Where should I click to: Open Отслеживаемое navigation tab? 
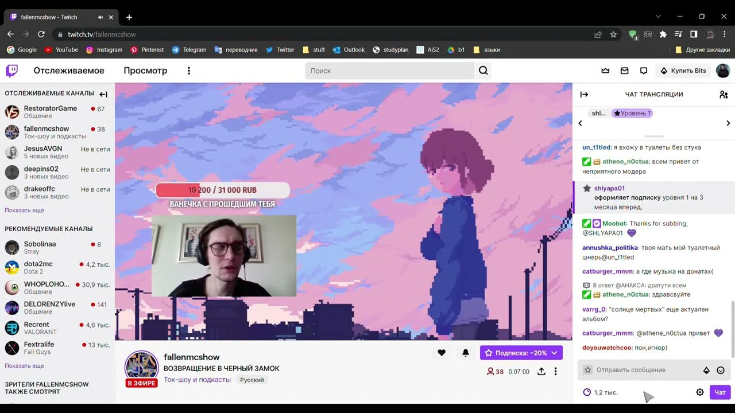point(69,71)
